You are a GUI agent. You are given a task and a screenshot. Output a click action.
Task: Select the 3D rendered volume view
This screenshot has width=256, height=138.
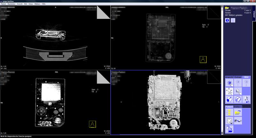166,102
